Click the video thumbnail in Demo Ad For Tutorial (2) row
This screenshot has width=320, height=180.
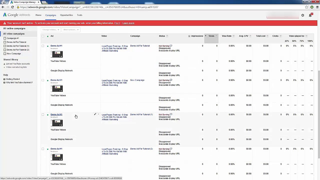(57, 157)
